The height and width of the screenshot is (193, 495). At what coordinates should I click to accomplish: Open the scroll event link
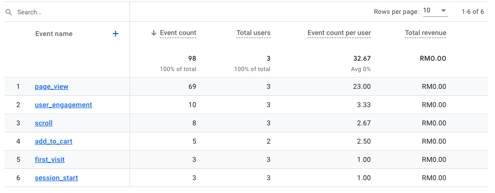click(44, 123)
